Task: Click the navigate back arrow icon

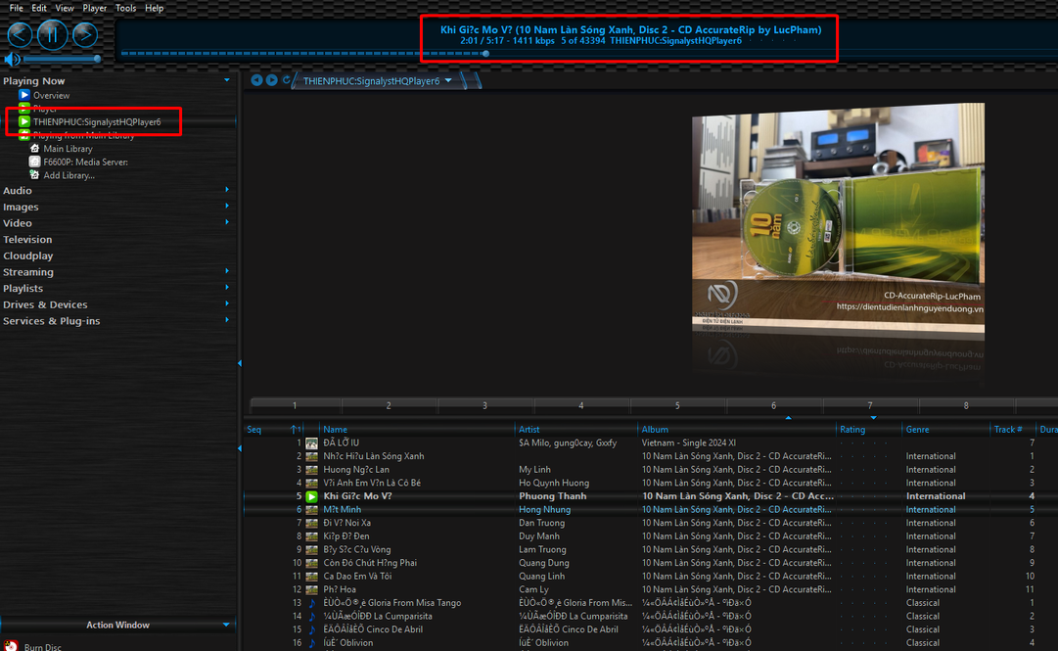Action: (x=256, y=80)
